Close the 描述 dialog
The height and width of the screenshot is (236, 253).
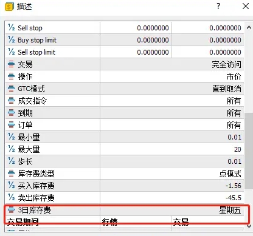[x=246, y=6]
